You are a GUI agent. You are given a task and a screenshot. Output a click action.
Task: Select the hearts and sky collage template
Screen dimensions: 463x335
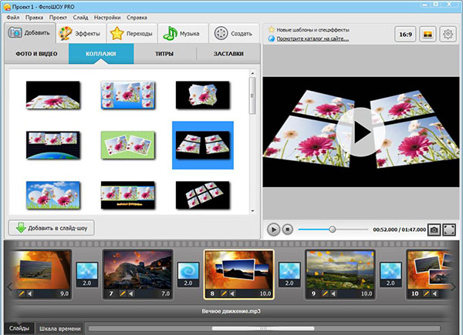53,196
